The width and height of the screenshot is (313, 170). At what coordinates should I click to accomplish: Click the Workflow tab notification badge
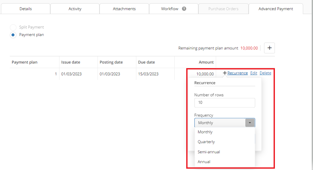coord(184,9)
